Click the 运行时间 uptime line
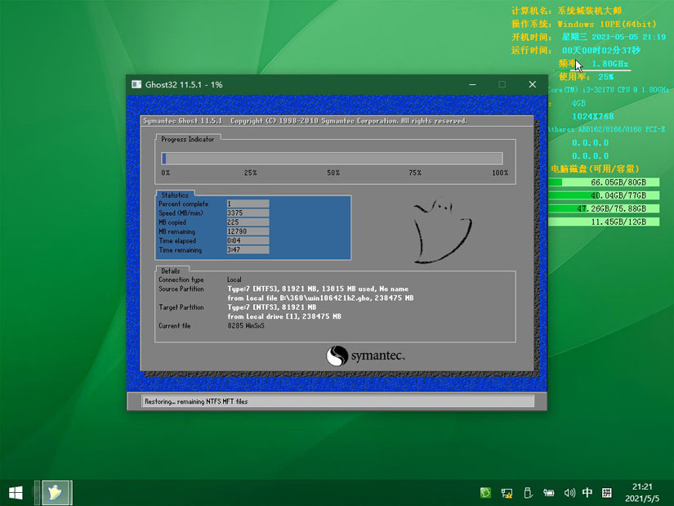This screenshot has width=674, height=506. [576, 51]
